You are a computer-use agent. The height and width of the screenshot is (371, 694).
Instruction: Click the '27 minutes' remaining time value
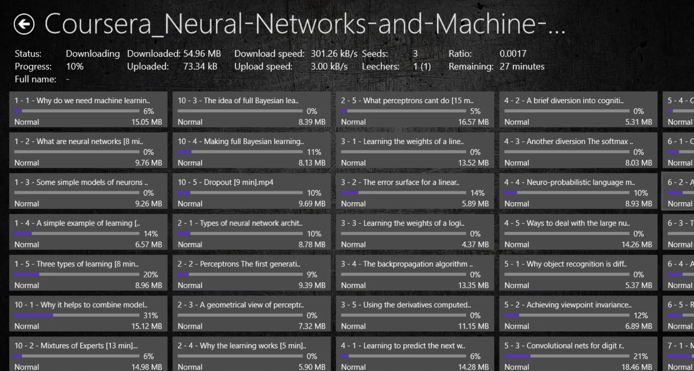(x=522, y=66)
